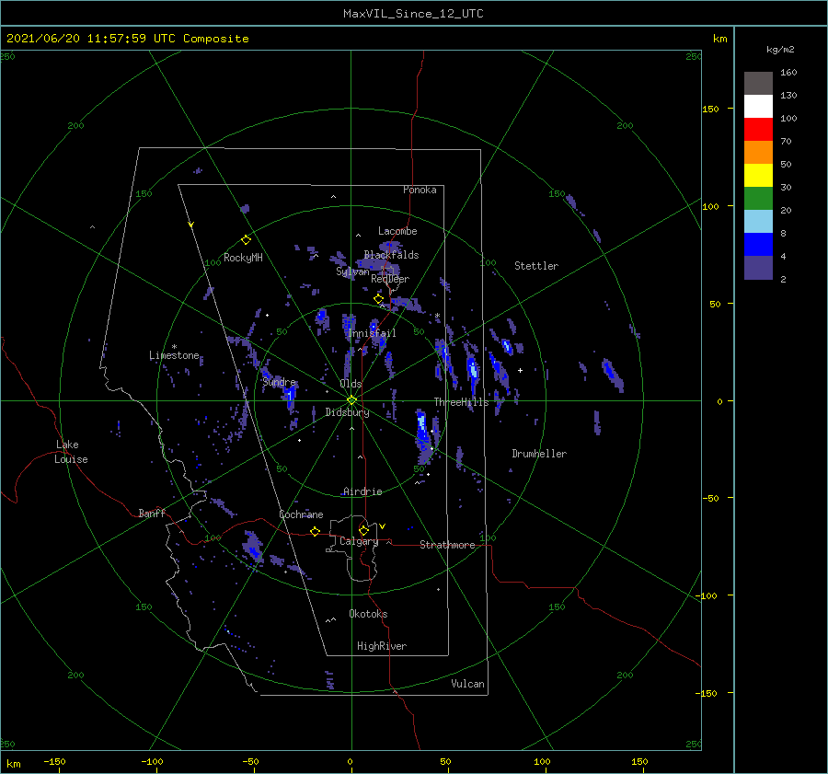Click the 150 tick on the right km axis
The width and height of the screenshot is (828, 774).
(x=710, y=109)
